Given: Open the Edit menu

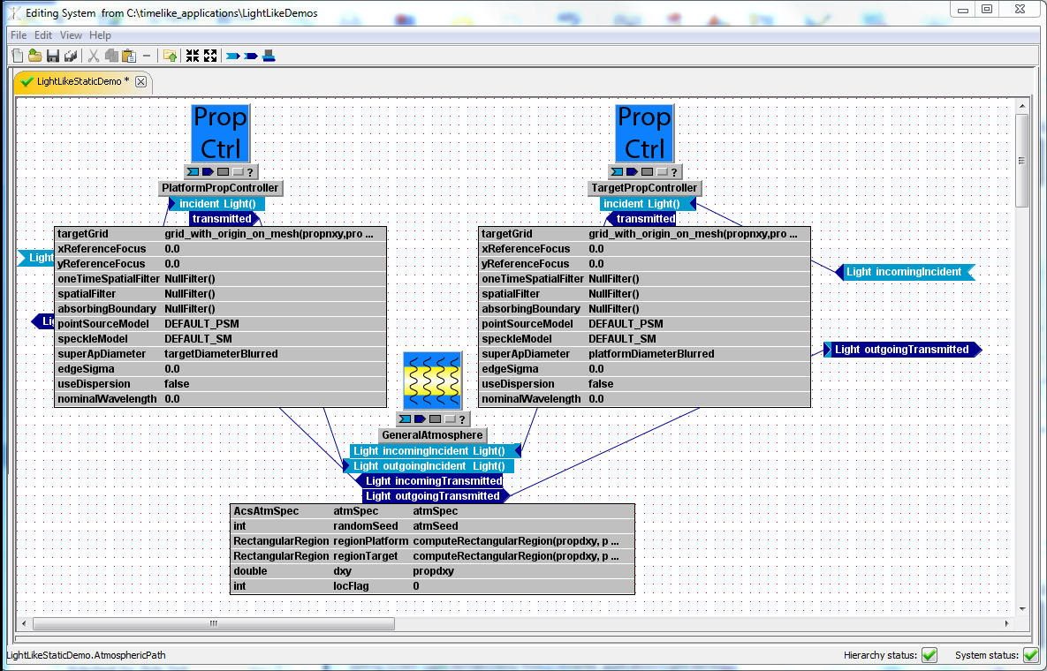Looking at the screenshot, I should click(x=43, y=35).
